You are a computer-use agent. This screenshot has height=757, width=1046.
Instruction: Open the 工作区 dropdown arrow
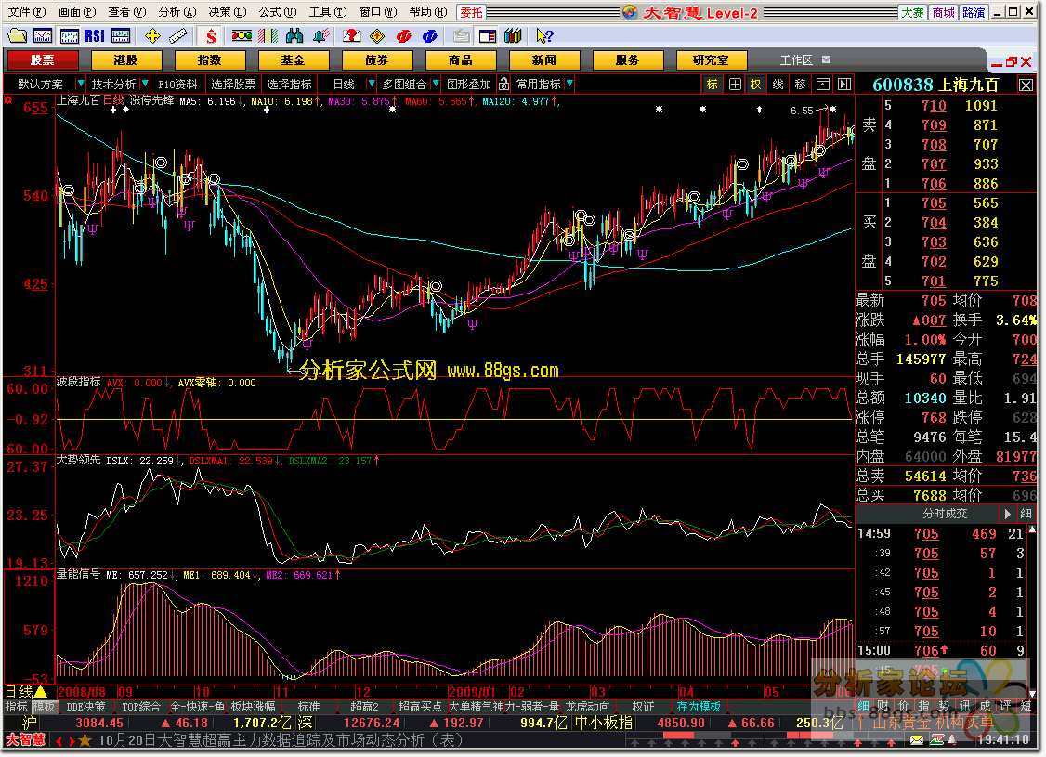pyautogui.click(x=827, y=60)
